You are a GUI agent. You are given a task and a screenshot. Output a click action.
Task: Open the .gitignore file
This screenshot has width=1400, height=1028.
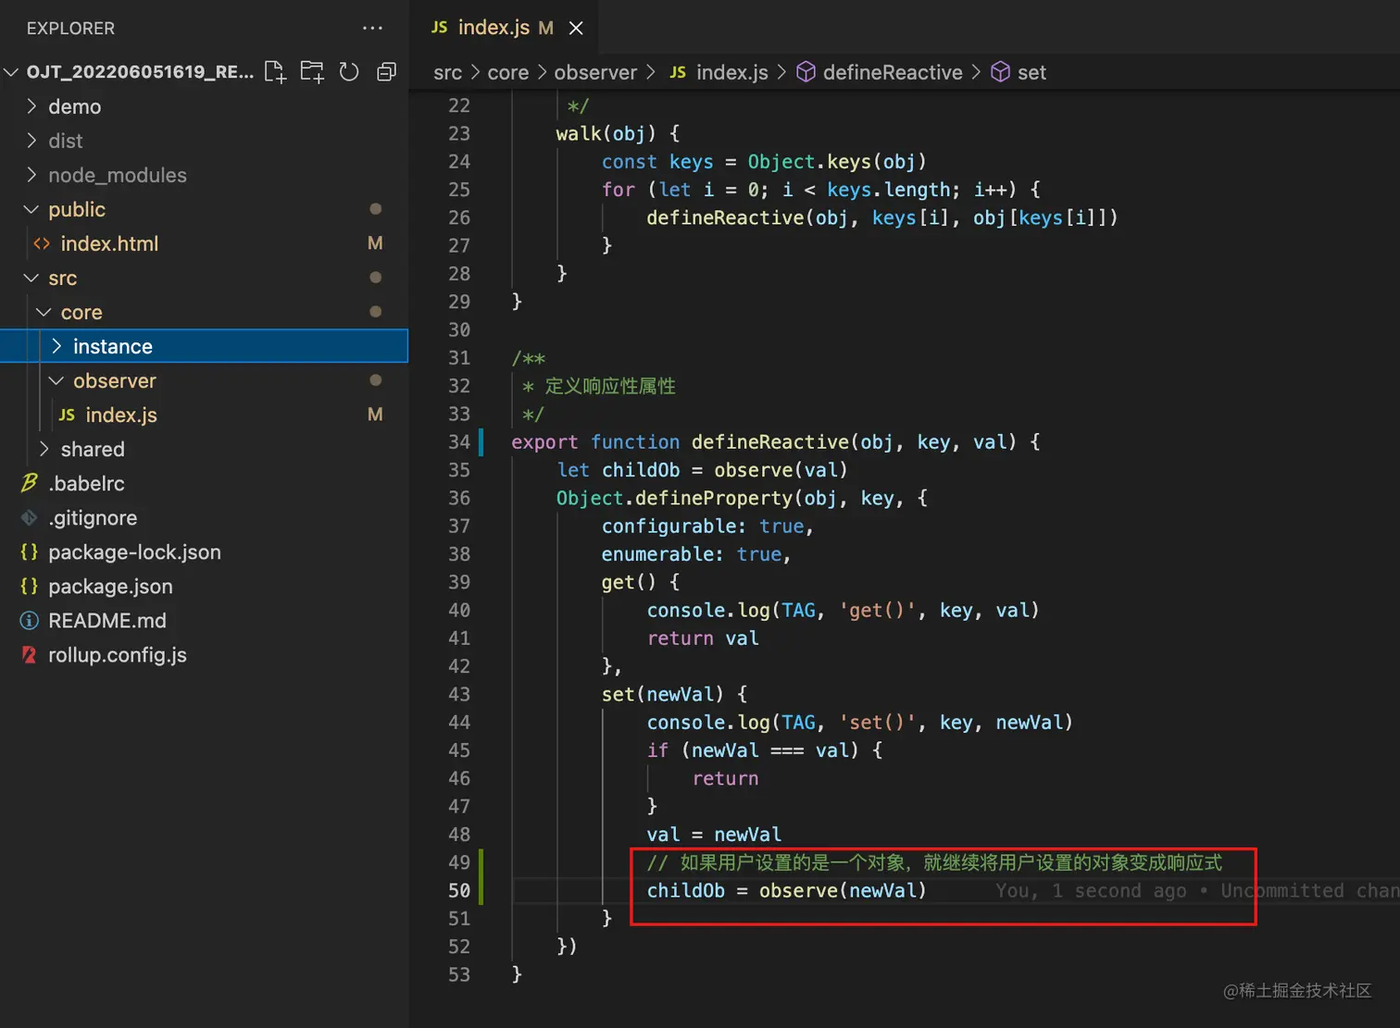204,517
